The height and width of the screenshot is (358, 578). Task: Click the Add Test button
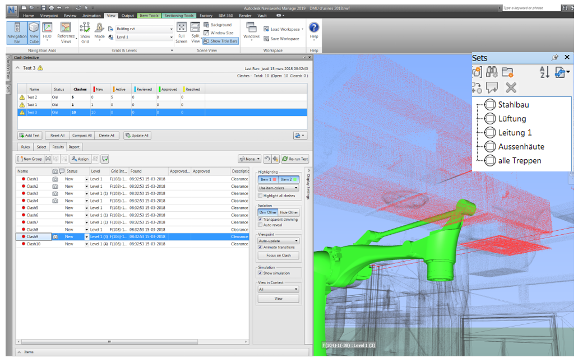[x=29, y=136]
